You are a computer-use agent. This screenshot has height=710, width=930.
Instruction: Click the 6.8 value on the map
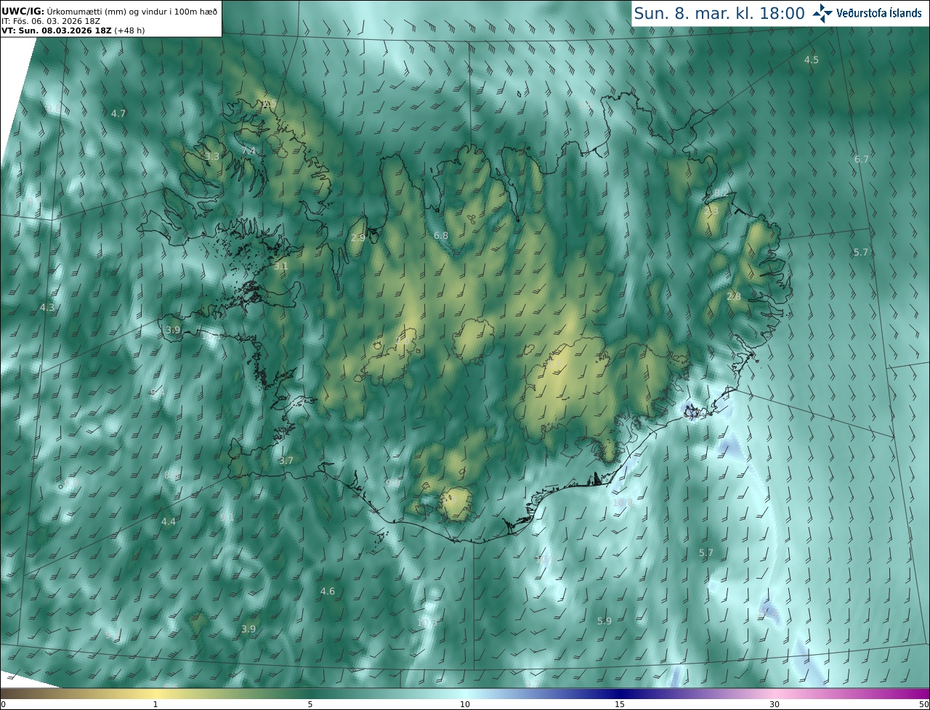441,236
